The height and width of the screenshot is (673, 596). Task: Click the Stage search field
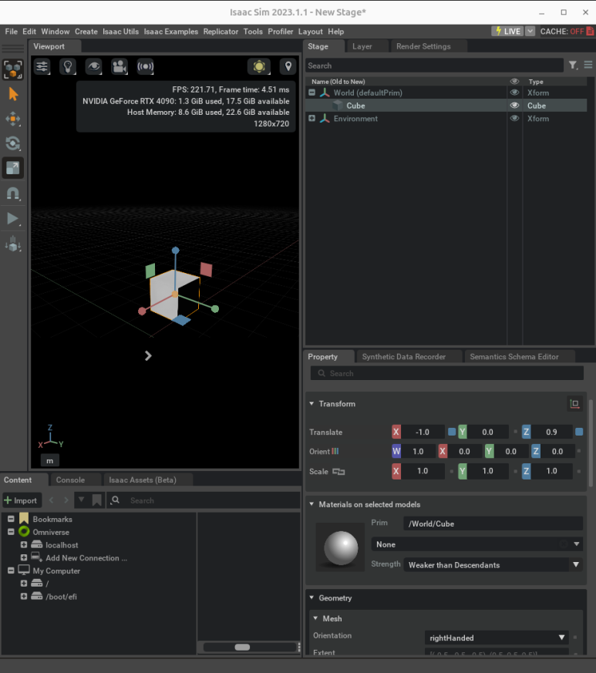tap(434, 66)
